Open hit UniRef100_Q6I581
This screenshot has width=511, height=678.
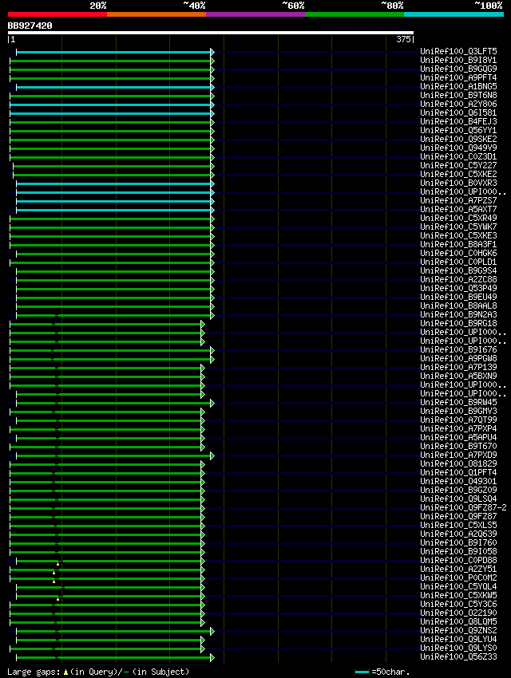click(x=458, y=112)
